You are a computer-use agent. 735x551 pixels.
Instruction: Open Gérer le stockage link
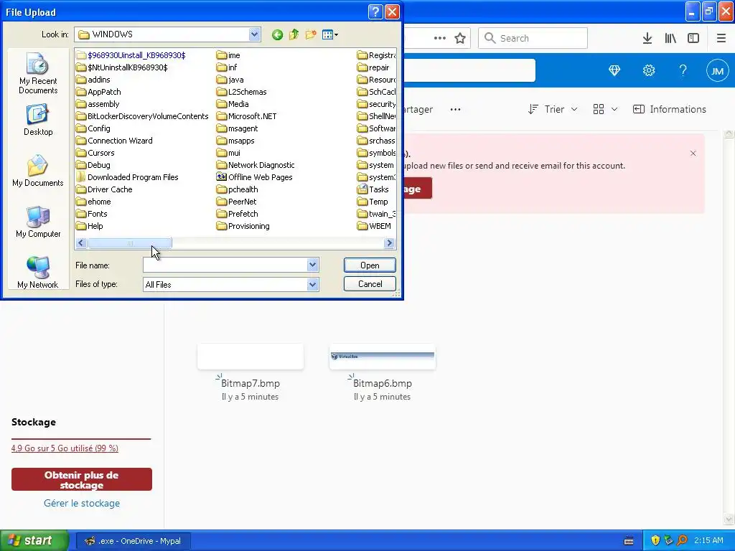pos(82,503)
